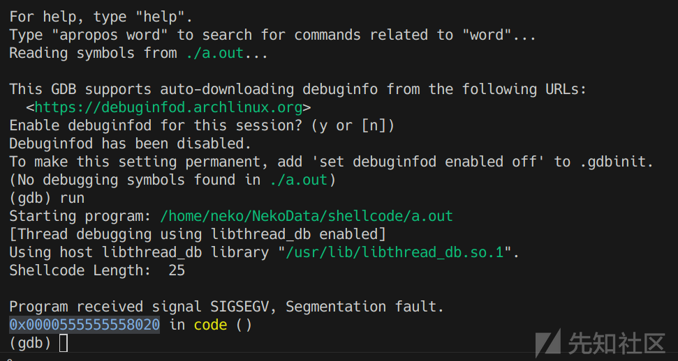This screenshot has width=678, height=361.
Task: Click the yellow 'code' function name
Action: coord(210,324)
